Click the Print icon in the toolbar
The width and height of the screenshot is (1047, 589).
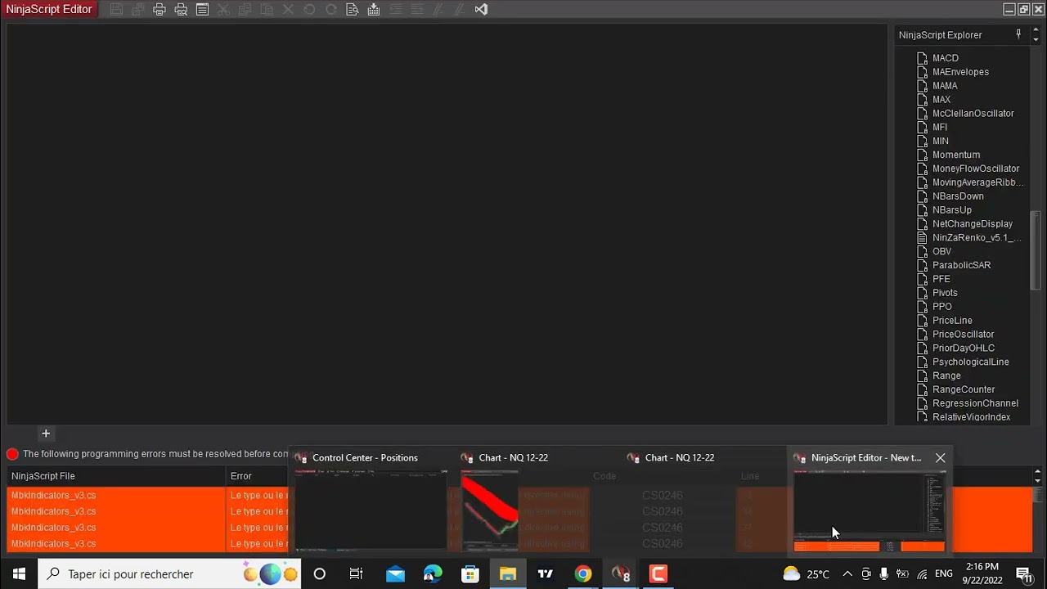(x=160, y=10)
